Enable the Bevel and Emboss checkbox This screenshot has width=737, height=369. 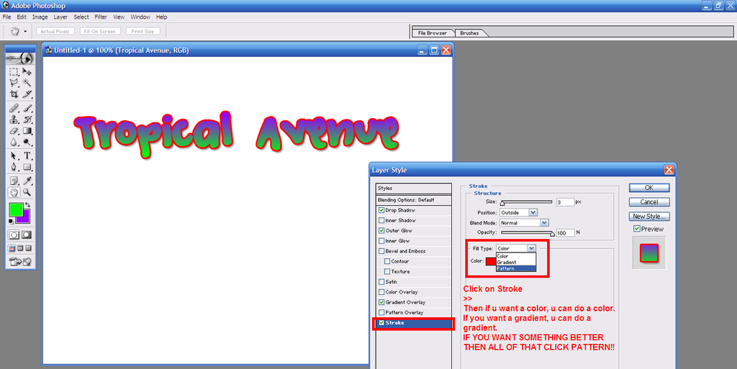[381, 251]
